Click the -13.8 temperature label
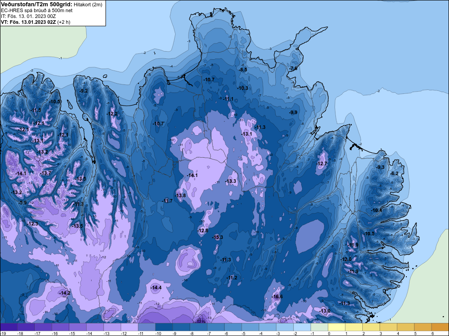449x336 pixels. coord(180,196)
